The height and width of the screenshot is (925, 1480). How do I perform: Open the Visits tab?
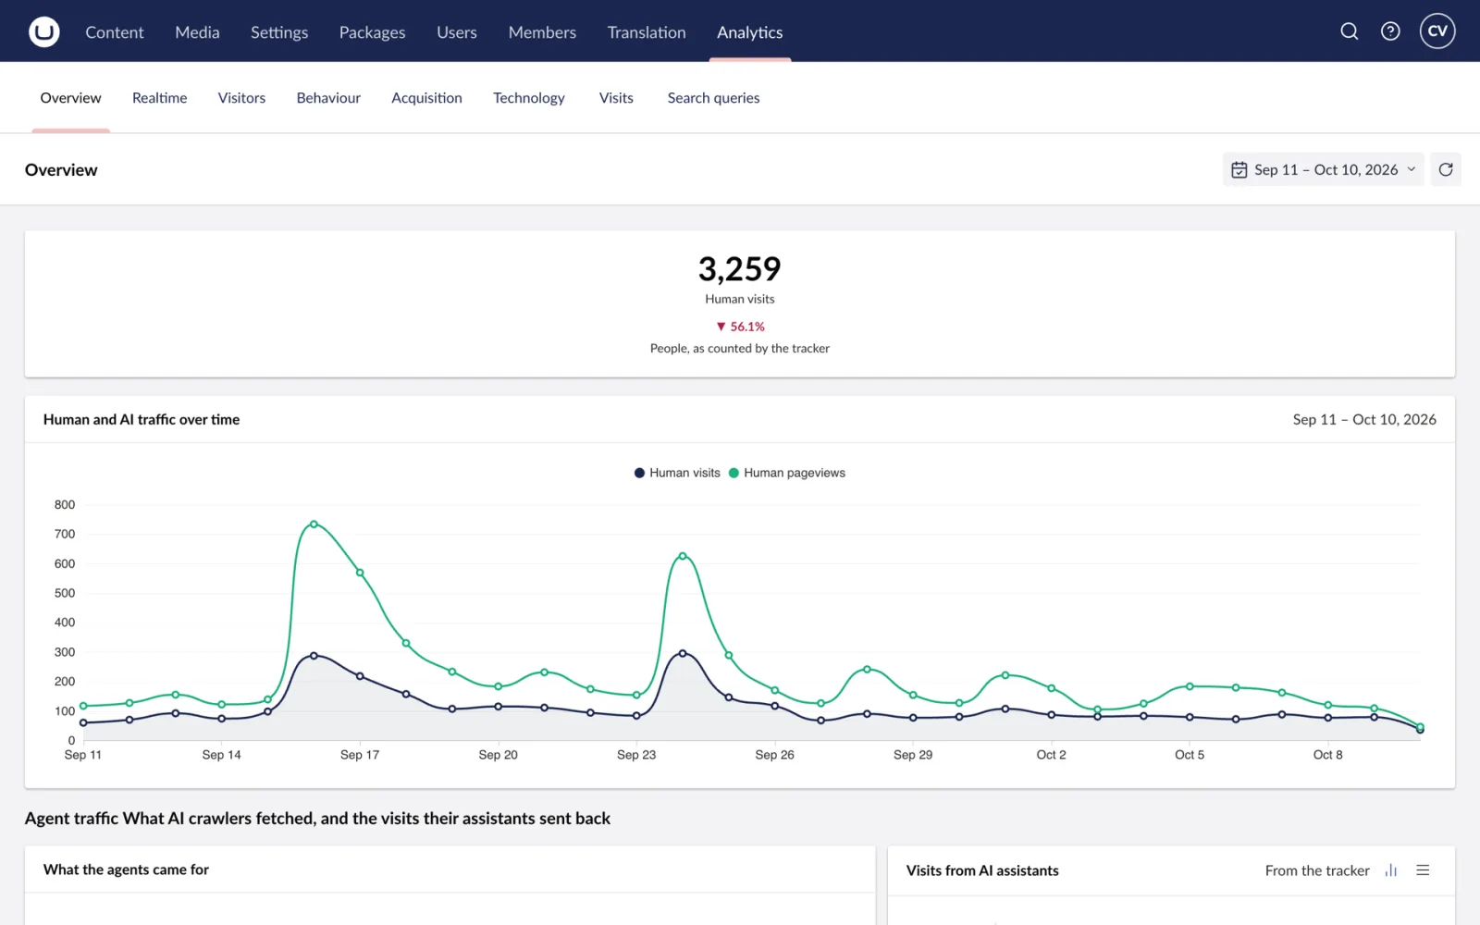tap(616, 98)
